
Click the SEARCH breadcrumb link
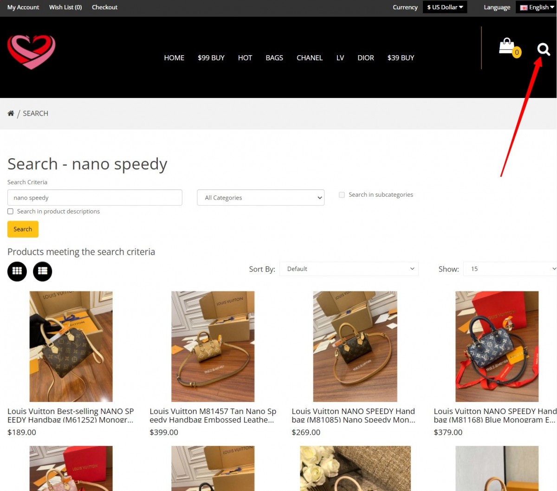[36, 113]
